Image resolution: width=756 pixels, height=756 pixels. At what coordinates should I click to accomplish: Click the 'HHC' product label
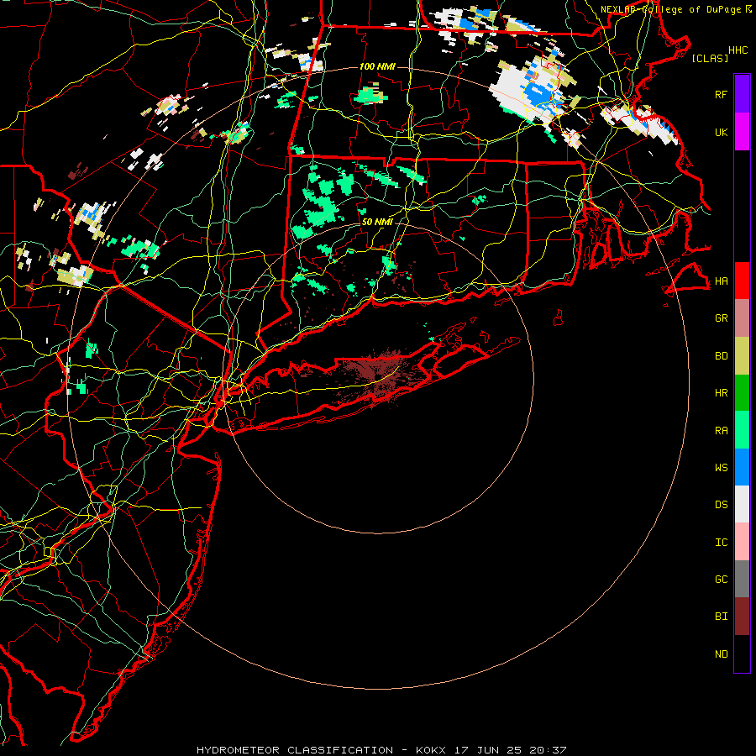[x=738, y=50]
